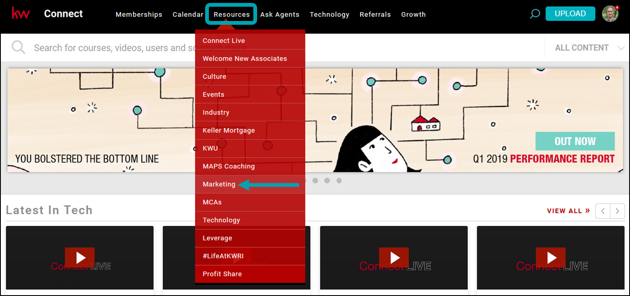
Task: Play the rightmost Connect LIVE video
Action: [551, 257]
